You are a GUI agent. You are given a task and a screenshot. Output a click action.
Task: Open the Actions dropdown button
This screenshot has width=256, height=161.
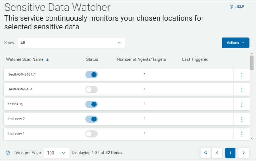tap(235, 43)
